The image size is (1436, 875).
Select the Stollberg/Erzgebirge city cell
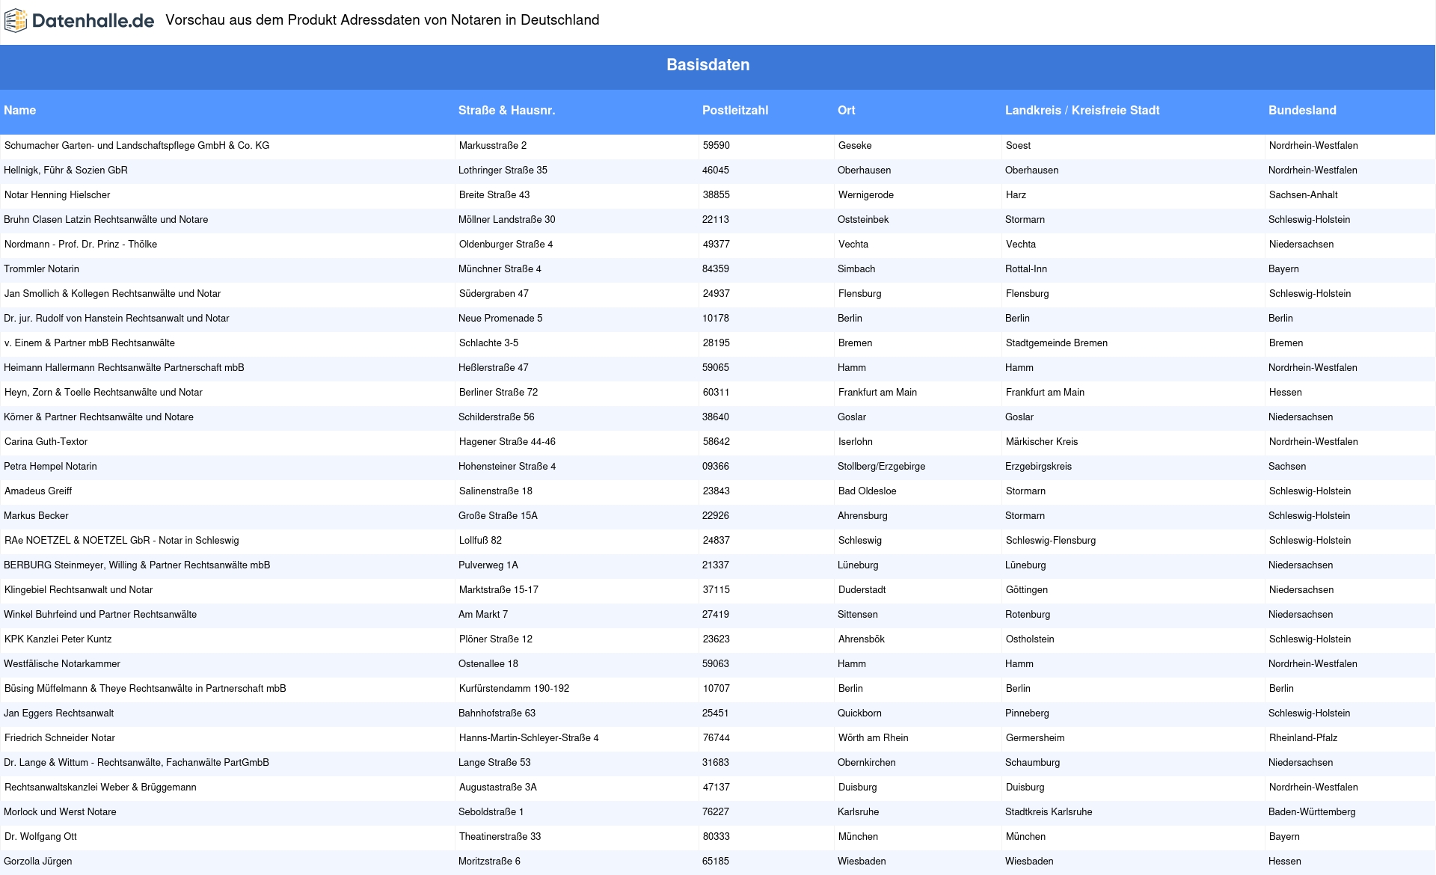click(x=882, y=467)
